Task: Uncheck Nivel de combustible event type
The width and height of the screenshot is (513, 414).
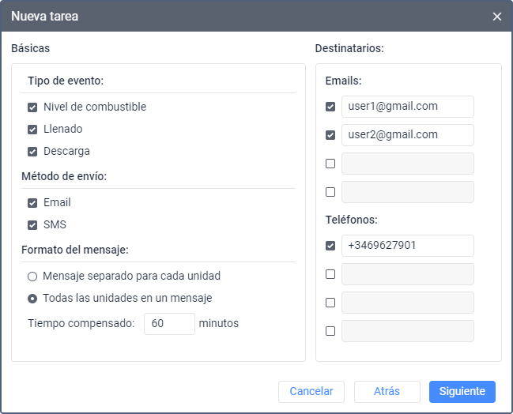Action: coord(32,107)
